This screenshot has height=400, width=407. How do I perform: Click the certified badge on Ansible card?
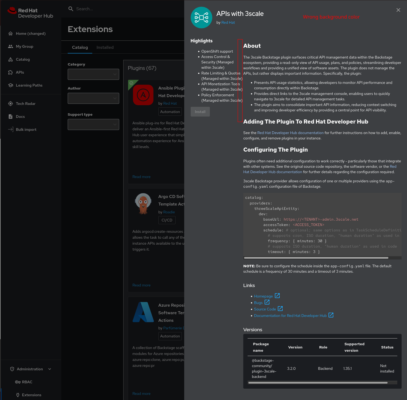[131, 83]
